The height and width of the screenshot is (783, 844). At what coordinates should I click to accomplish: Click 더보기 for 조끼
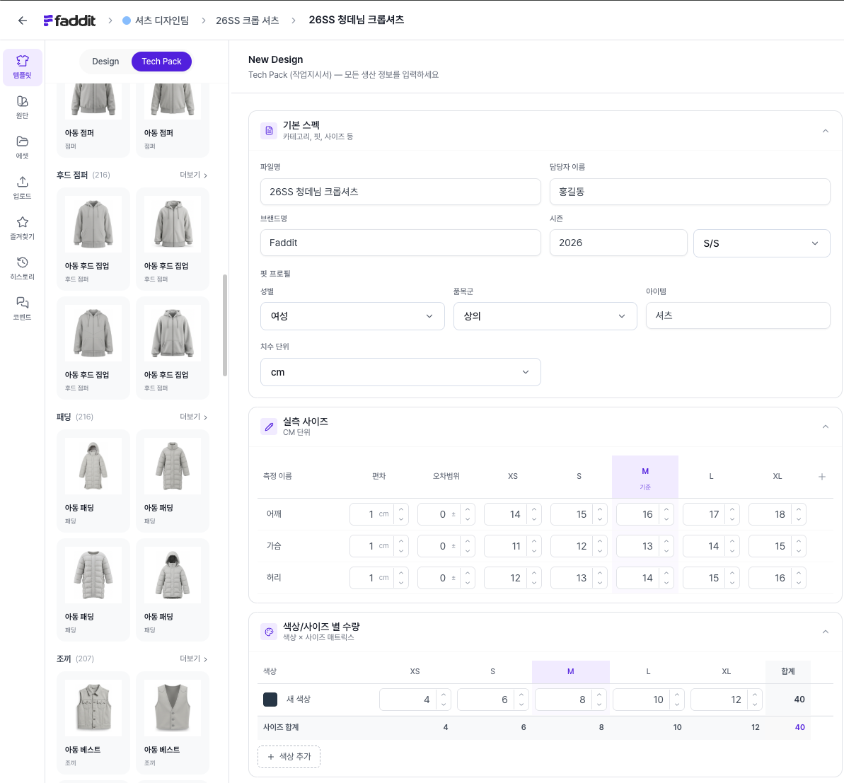pyautogui.click(x=193, y=659)
